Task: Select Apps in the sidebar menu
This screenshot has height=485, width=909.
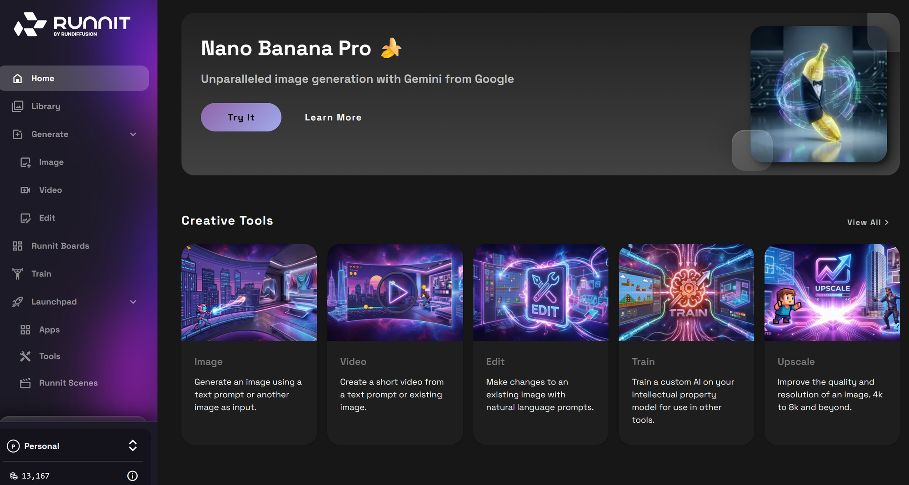Action: pos(49,330)
